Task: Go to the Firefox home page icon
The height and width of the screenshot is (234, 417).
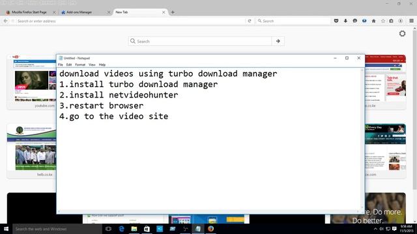Action: [x=373, y=21]
